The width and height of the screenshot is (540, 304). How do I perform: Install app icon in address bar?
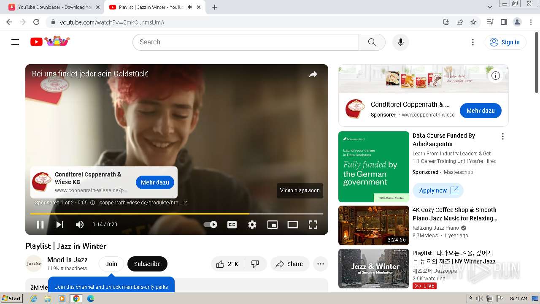click(446, 22)
